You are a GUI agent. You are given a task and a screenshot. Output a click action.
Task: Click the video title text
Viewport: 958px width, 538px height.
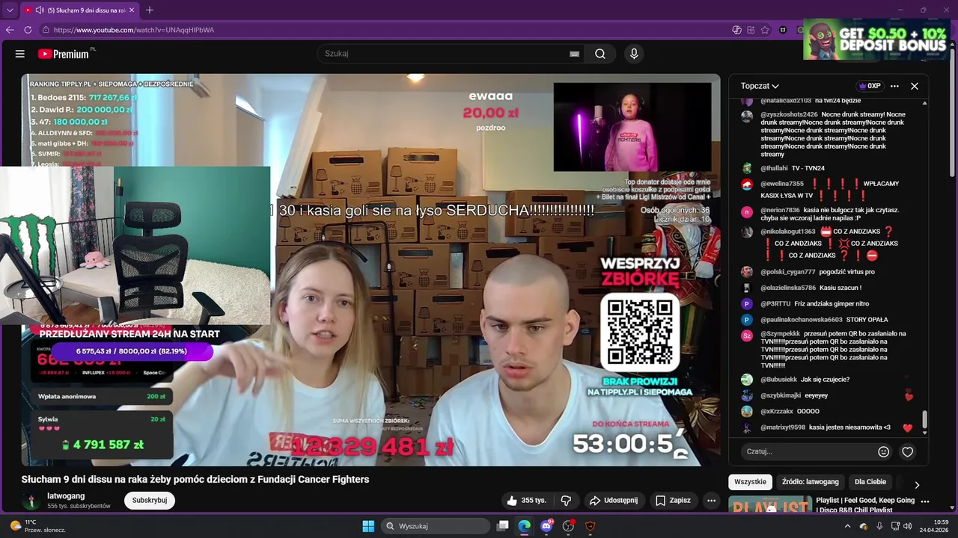tap(195, 480)
